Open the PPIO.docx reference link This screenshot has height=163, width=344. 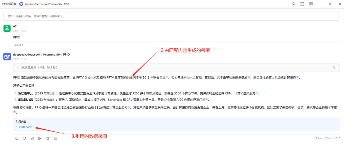pos(25,127)
